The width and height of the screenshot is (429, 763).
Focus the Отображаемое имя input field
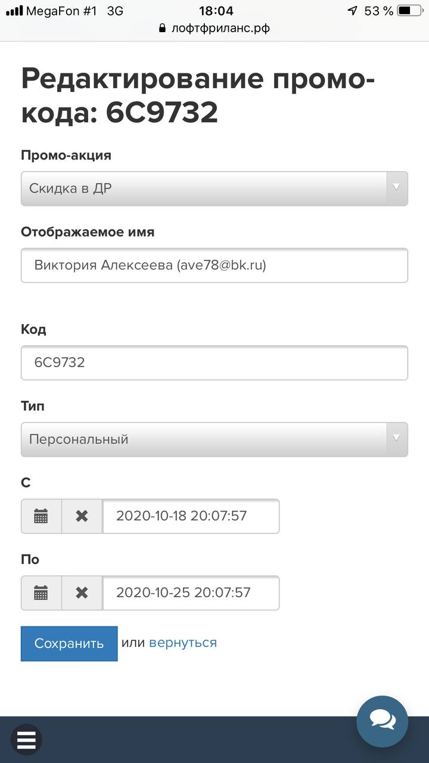(214, 265)
